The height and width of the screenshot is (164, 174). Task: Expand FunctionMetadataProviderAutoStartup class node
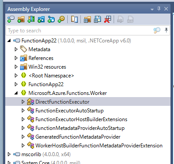pyautogui.click(x=23, y=128)
